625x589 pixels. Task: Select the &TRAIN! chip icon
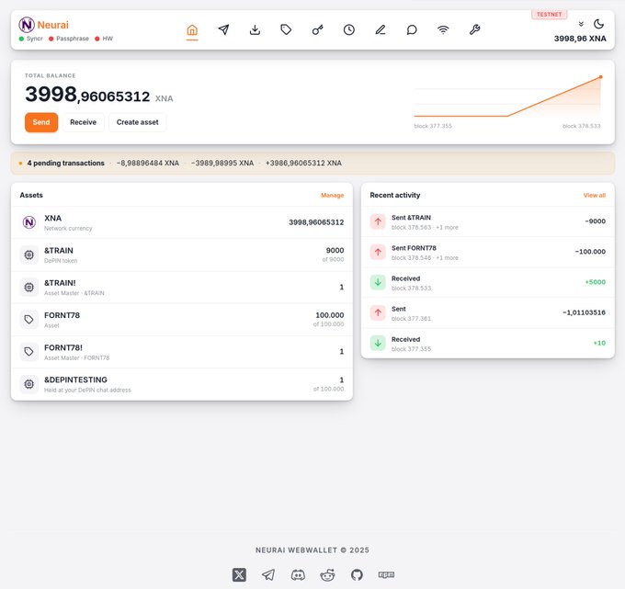[29, 287]
